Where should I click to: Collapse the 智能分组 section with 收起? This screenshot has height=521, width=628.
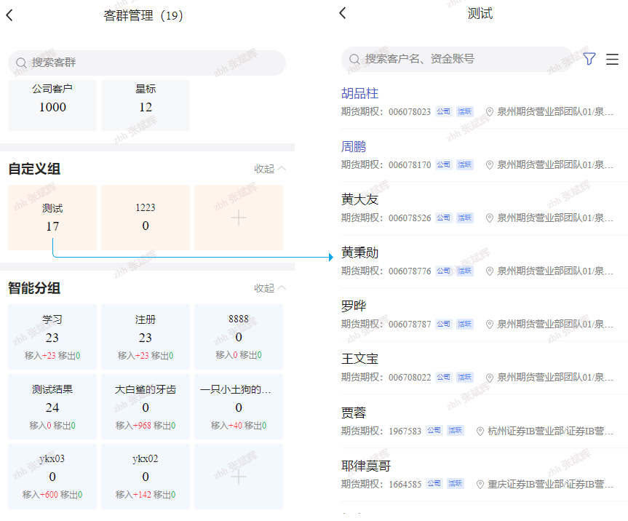tap(269, 288)
